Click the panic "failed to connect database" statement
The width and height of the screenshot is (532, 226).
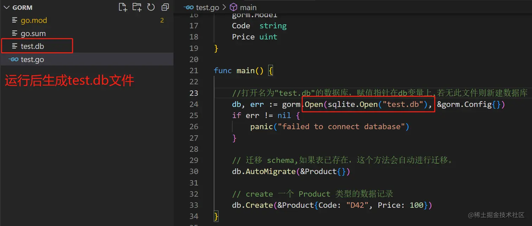tap(330, 127)
